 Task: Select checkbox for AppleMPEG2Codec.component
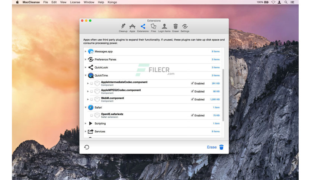(92, 91)
